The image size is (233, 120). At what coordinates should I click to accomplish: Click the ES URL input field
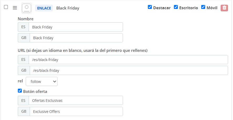tap(128, 60)
